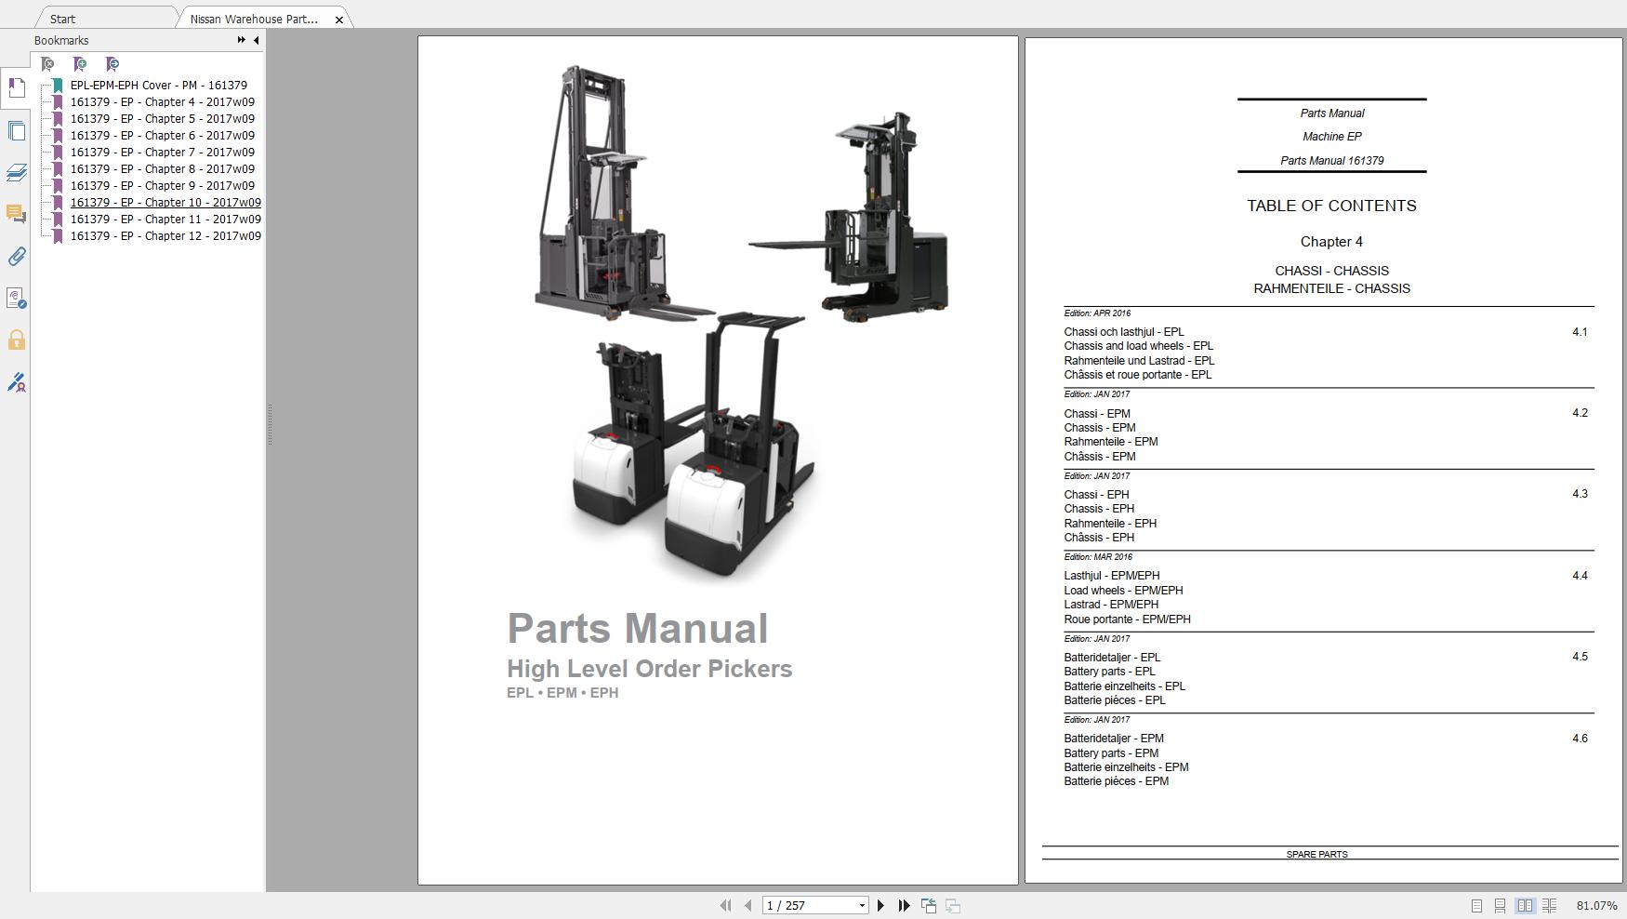Click the 'Chassis - EPM' contents entry

1100,428
